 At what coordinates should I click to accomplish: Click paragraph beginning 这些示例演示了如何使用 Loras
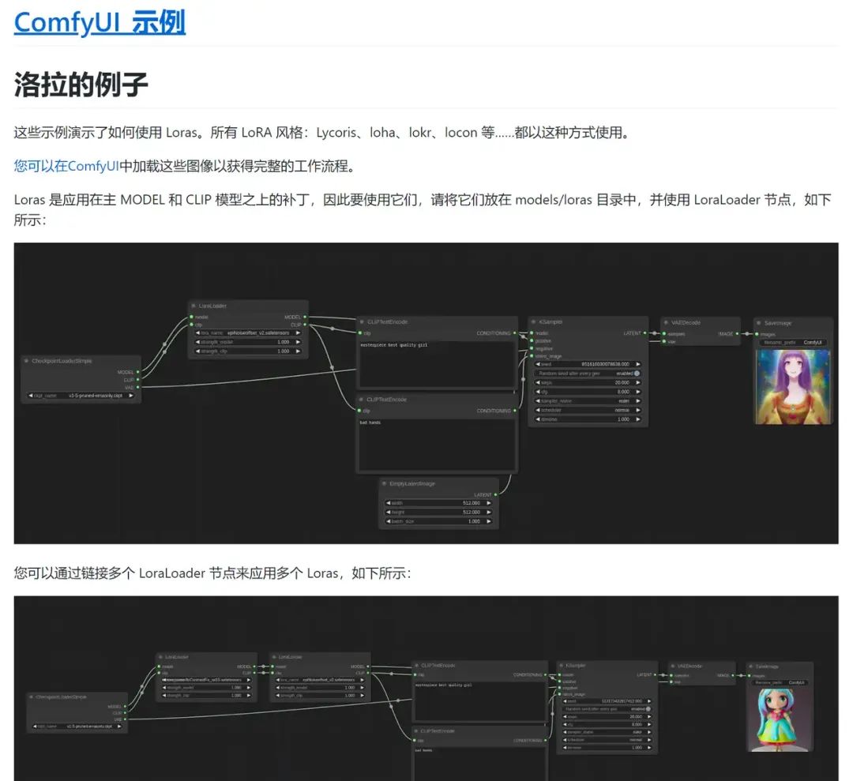click(x=323, y=133)
